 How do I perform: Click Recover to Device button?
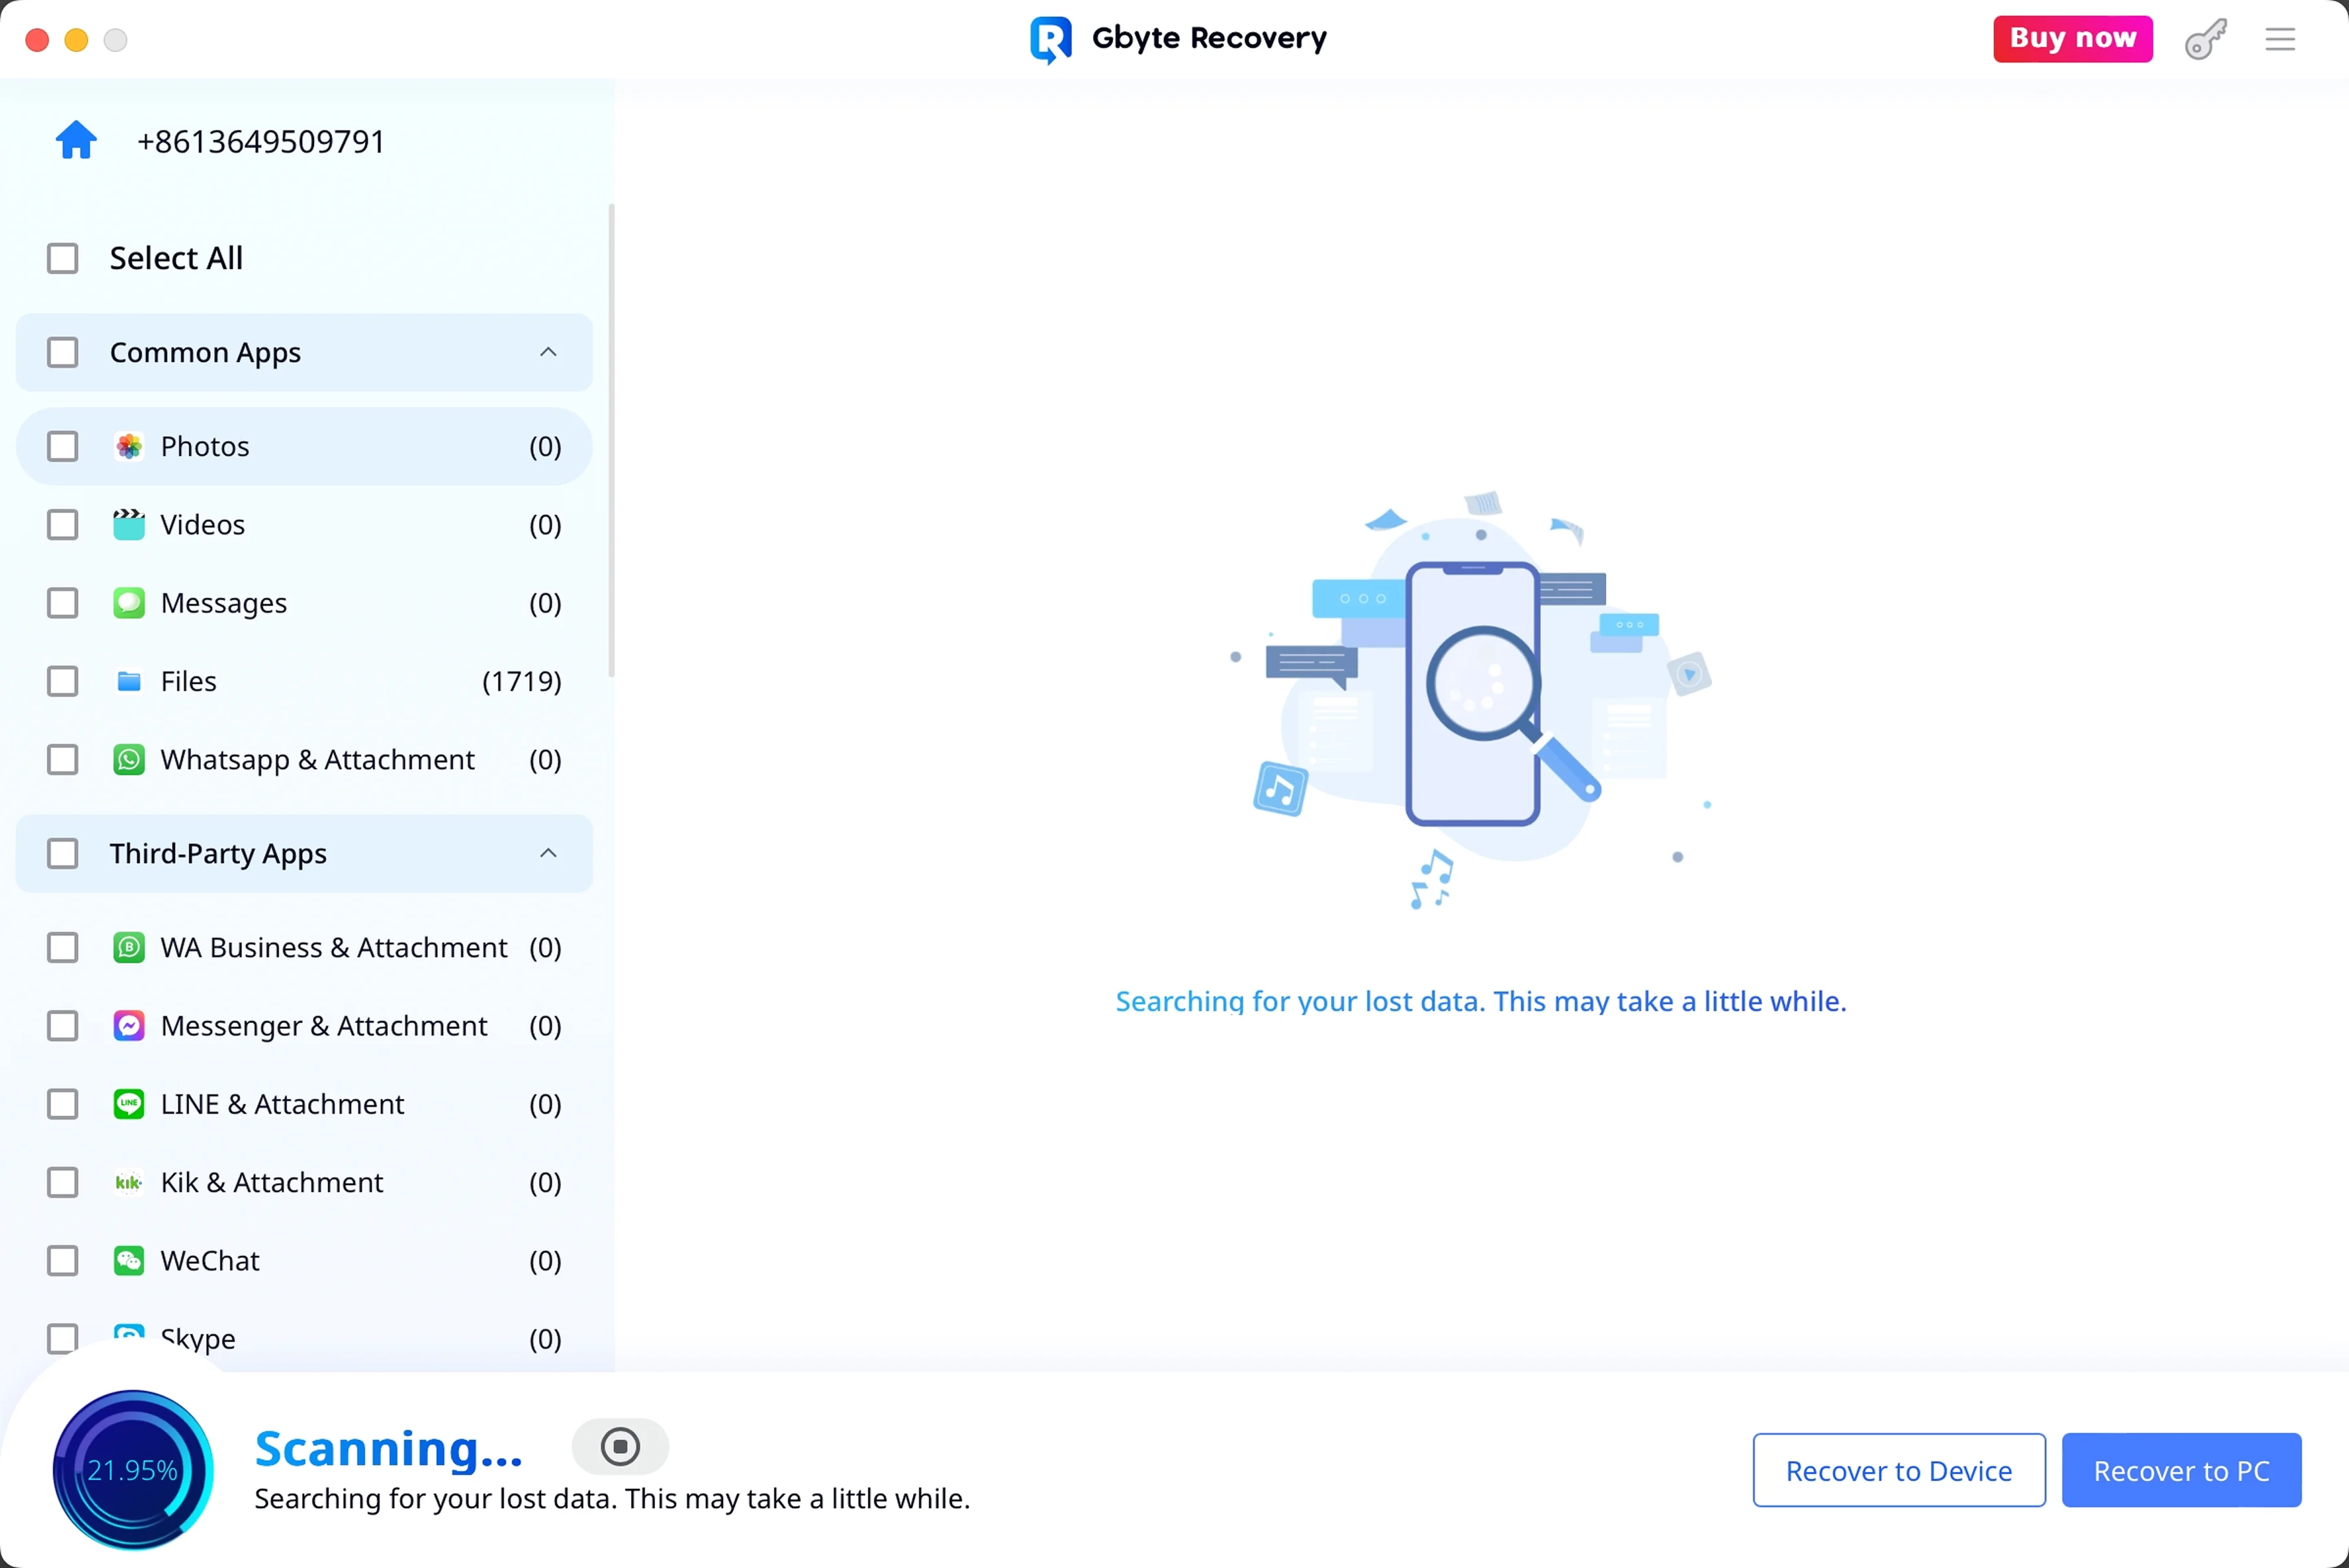pos(1898,1470)
